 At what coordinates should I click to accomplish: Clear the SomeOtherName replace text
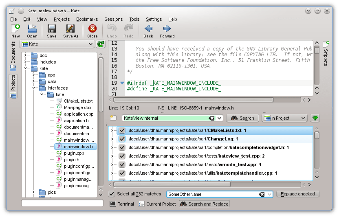(x=262, y=194)
